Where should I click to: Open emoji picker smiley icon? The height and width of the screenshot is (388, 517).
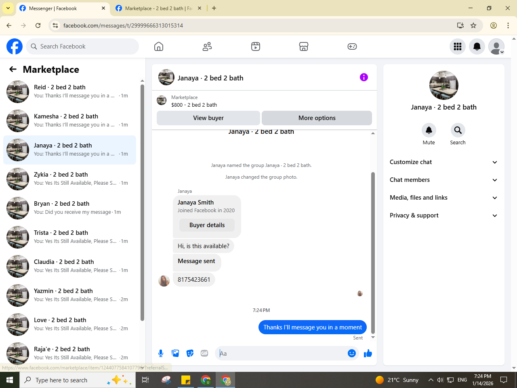pyautogui.click(x=352, y=353)
